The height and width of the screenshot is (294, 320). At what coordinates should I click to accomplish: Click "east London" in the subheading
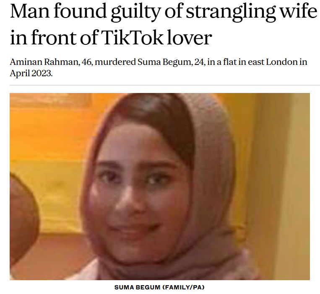click(273, 62)
